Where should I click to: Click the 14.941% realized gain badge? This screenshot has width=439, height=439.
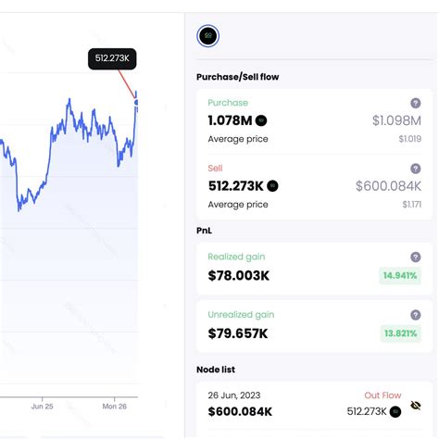point(400,275)
